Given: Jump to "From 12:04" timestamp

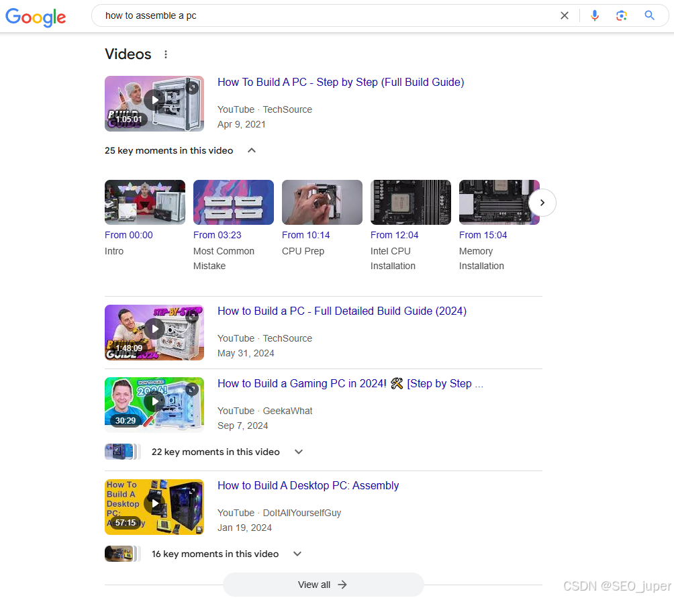Looking at the screenshot, I should click(x=394, y=235).
